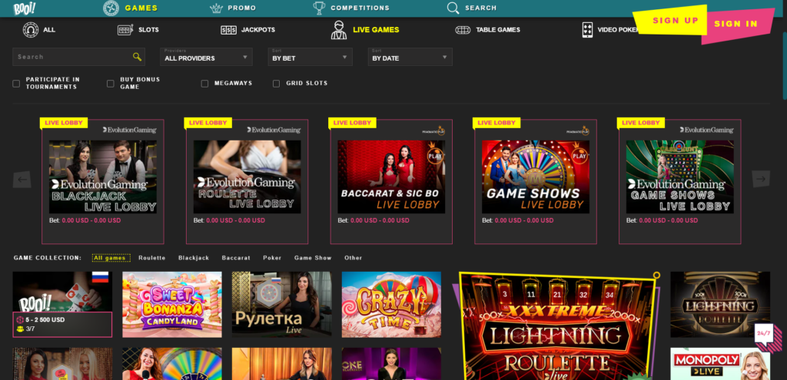Open the Monopoly Live game thumbnail
Image resolution: width=787 pixels, height=380 pixels.
point(720,364)
